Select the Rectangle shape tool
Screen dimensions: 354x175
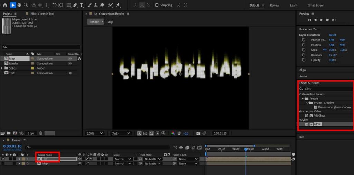pos(69,5)
